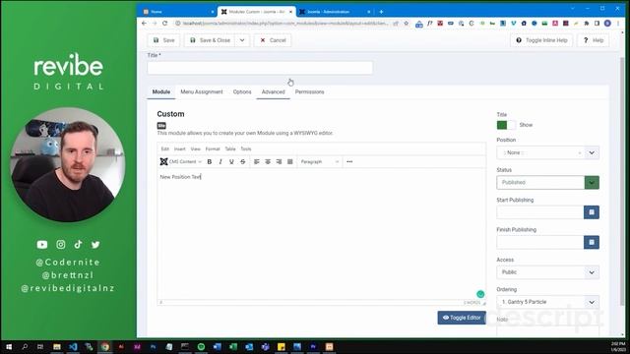This screenshot has width=630, height=354.
Task: Center align text in the editor
Action: point(268,161)
